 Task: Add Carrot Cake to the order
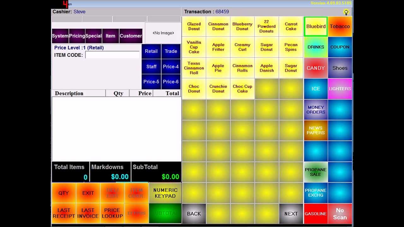pos(291,26)
